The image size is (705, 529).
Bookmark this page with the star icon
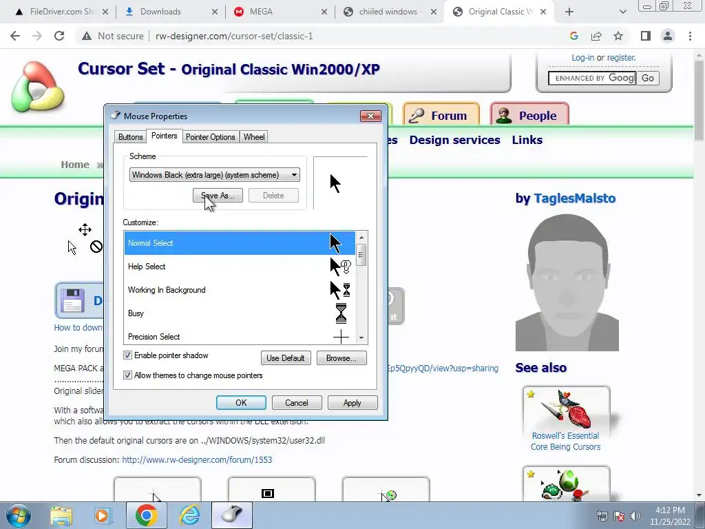(618, 36)
